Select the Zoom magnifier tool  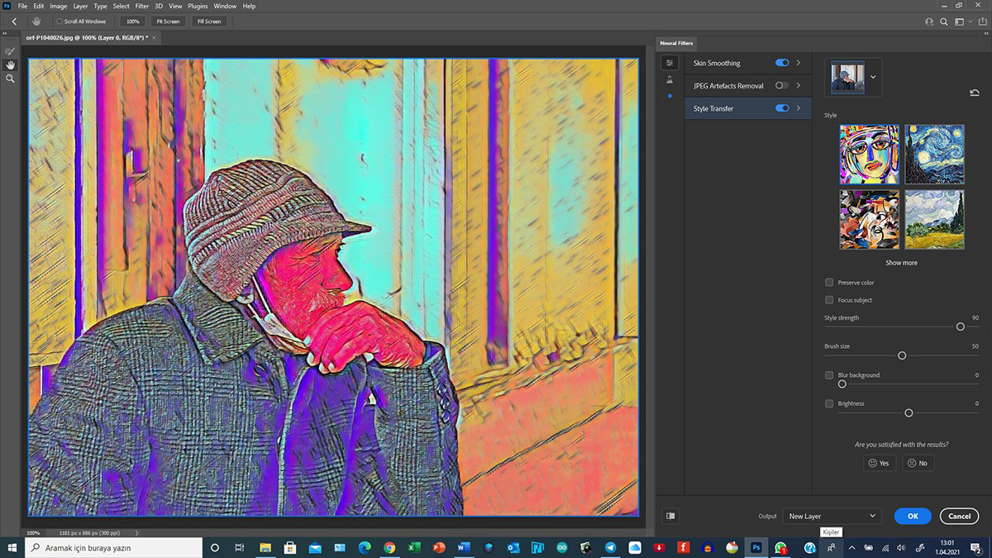[11, 79]
